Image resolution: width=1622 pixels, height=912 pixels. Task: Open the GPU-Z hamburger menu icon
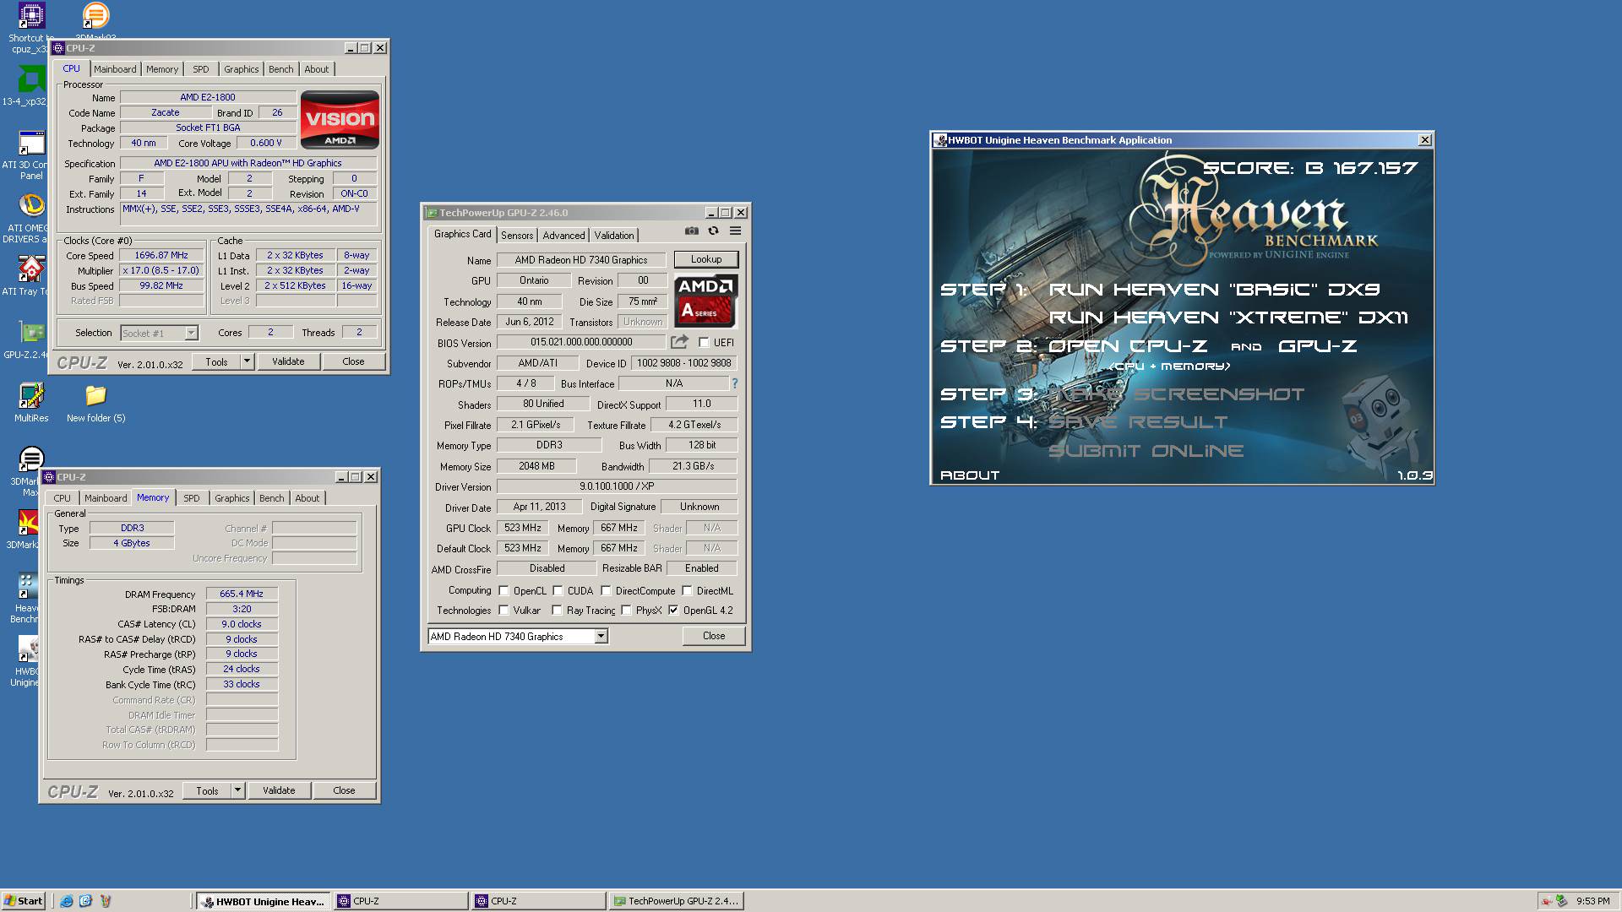736,231
